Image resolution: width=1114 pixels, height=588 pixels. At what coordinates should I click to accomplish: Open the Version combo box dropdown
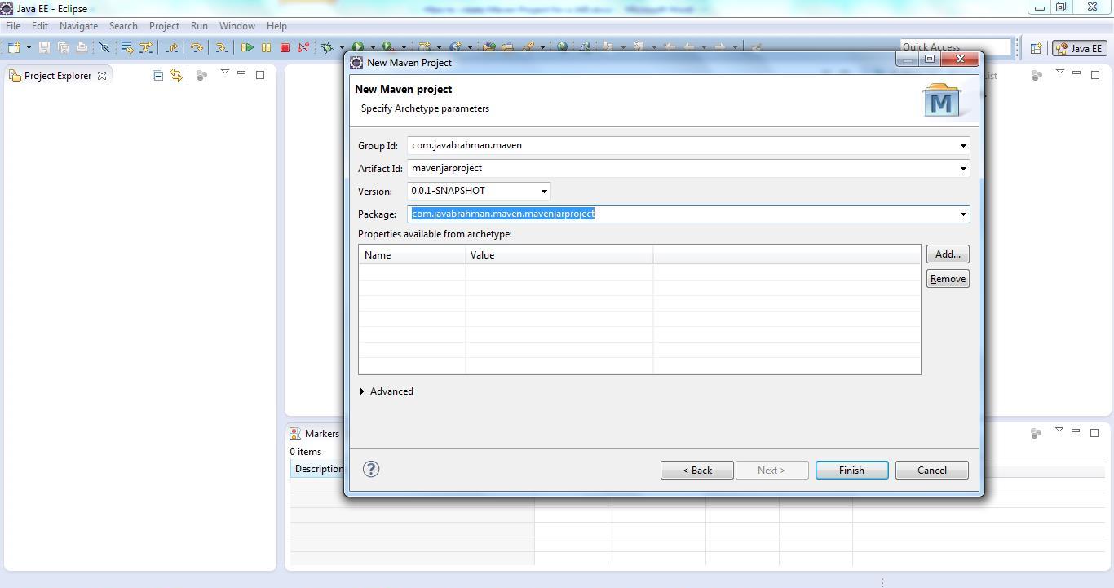tap(544, 192)
